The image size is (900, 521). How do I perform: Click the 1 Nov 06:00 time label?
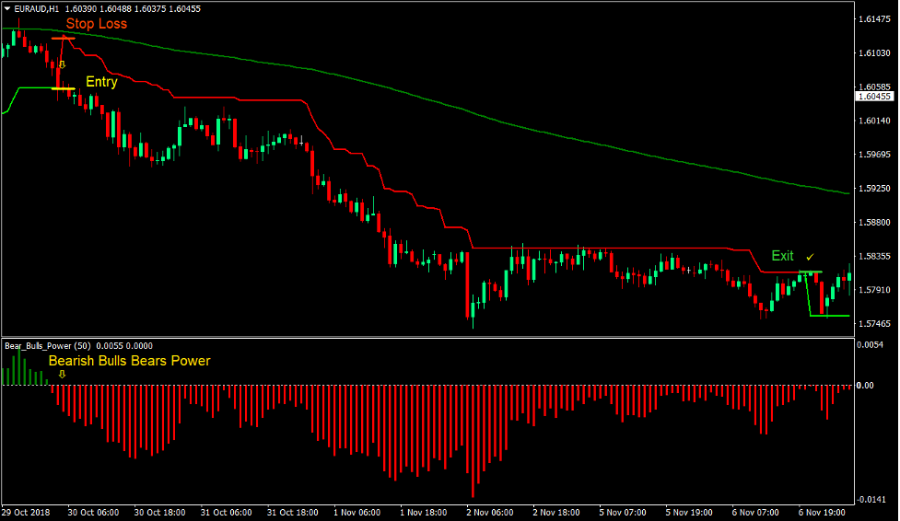(357, 513)
